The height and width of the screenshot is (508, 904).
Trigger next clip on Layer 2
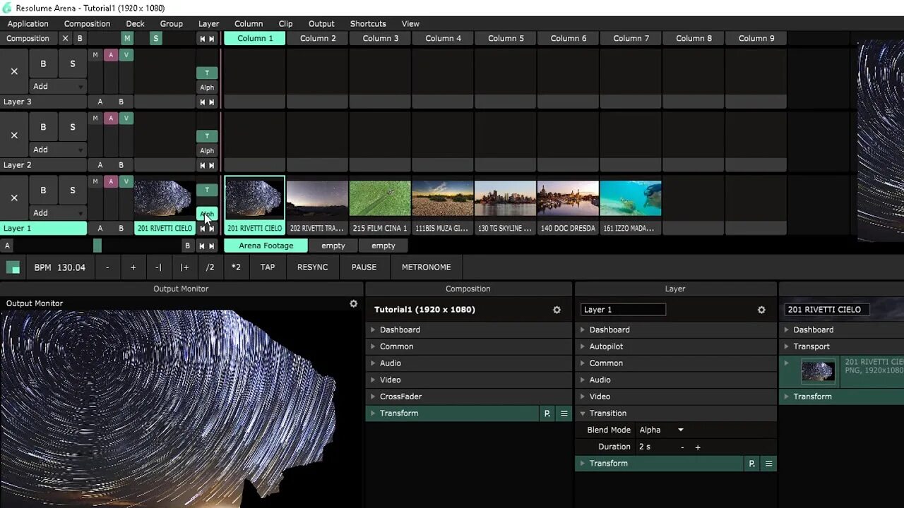coord(211,165)
